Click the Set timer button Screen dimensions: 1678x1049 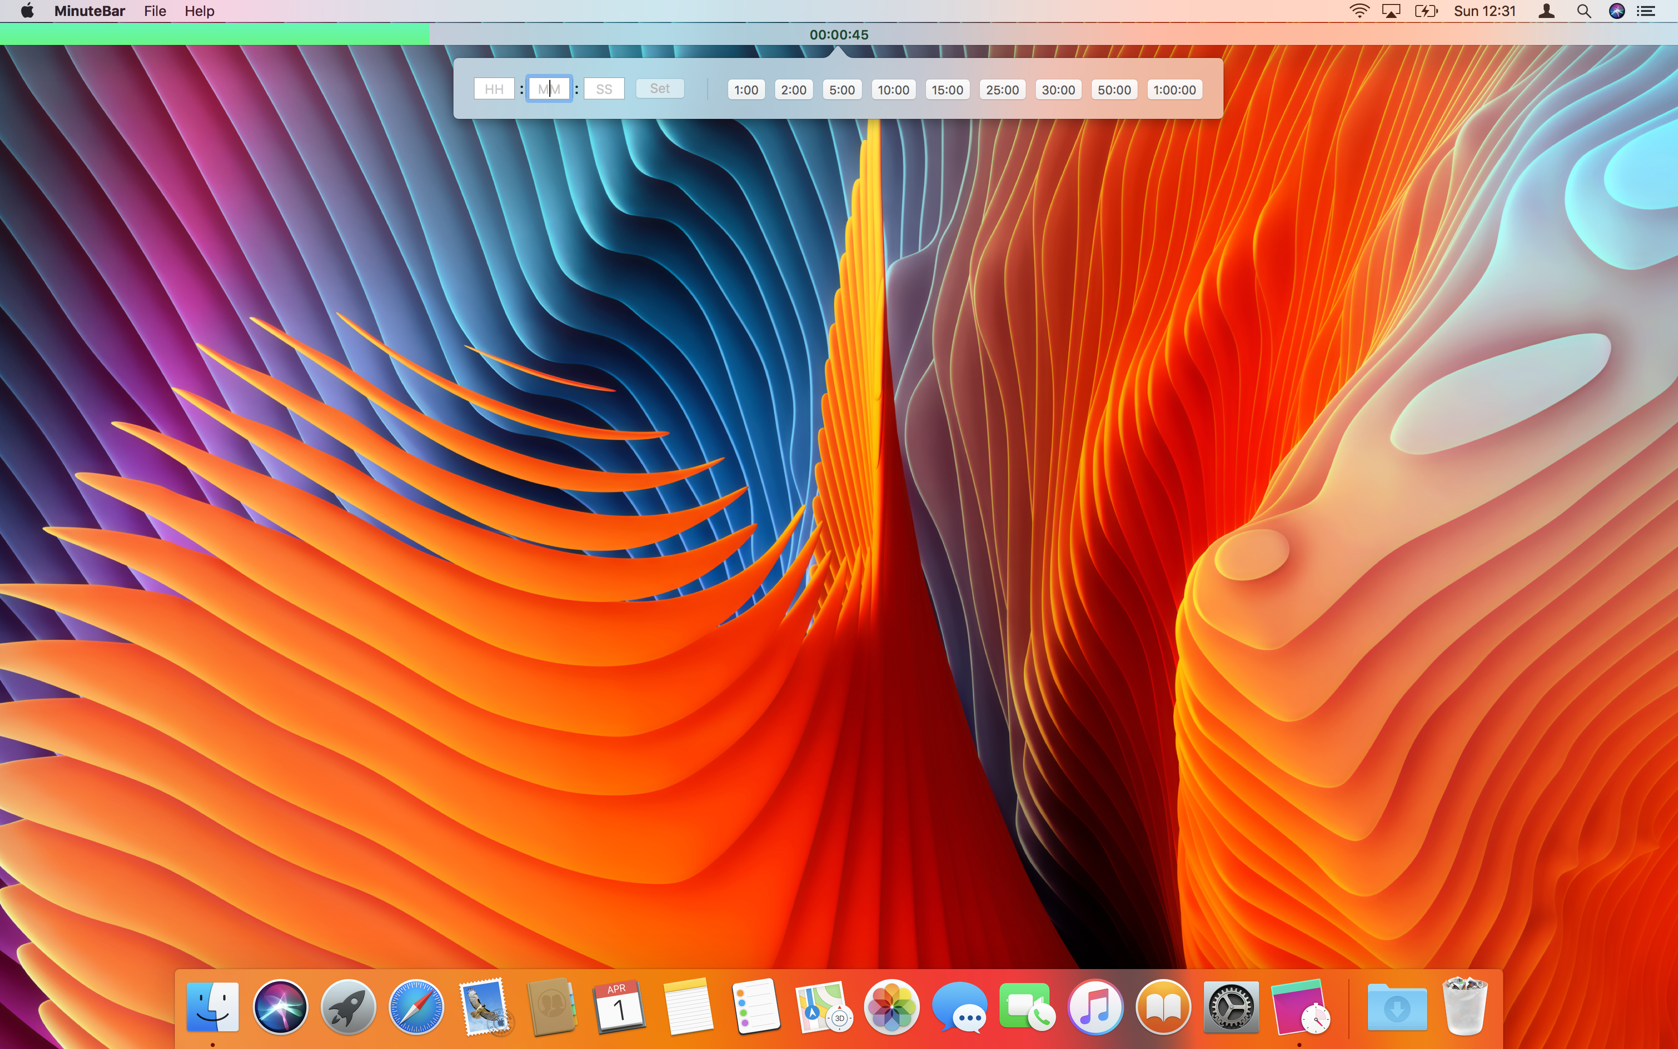point(660,89)
